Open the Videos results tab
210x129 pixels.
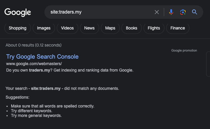67,28
